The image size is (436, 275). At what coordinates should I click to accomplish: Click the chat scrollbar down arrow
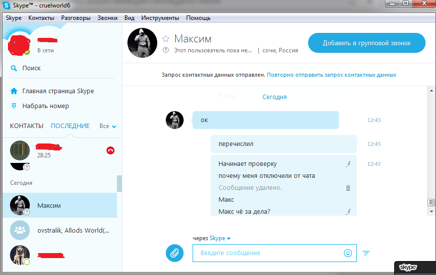click(x=432, y=211)
